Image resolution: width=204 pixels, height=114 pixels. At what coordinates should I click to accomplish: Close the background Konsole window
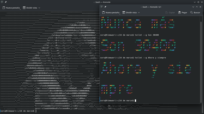(202, 2)
